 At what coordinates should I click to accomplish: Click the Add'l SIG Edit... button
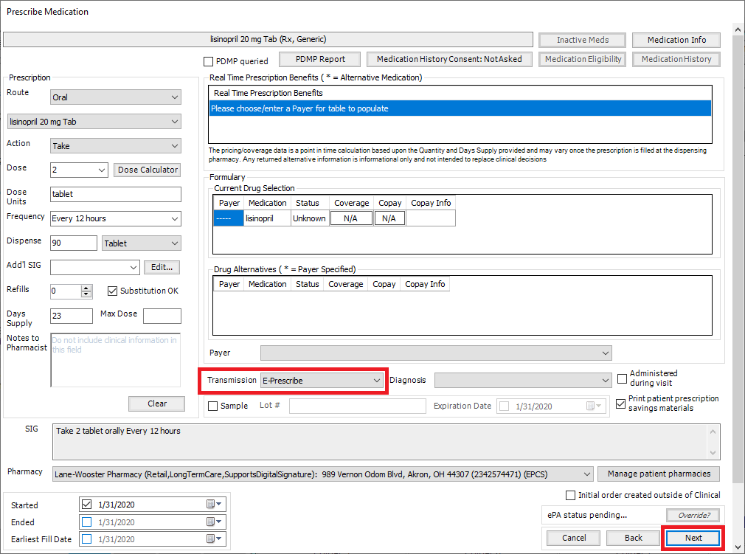tap(162, 267)
